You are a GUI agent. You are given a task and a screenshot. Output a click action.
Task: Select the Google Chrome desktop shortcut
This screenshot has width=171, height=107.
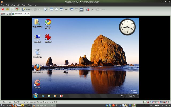point(48,24)
